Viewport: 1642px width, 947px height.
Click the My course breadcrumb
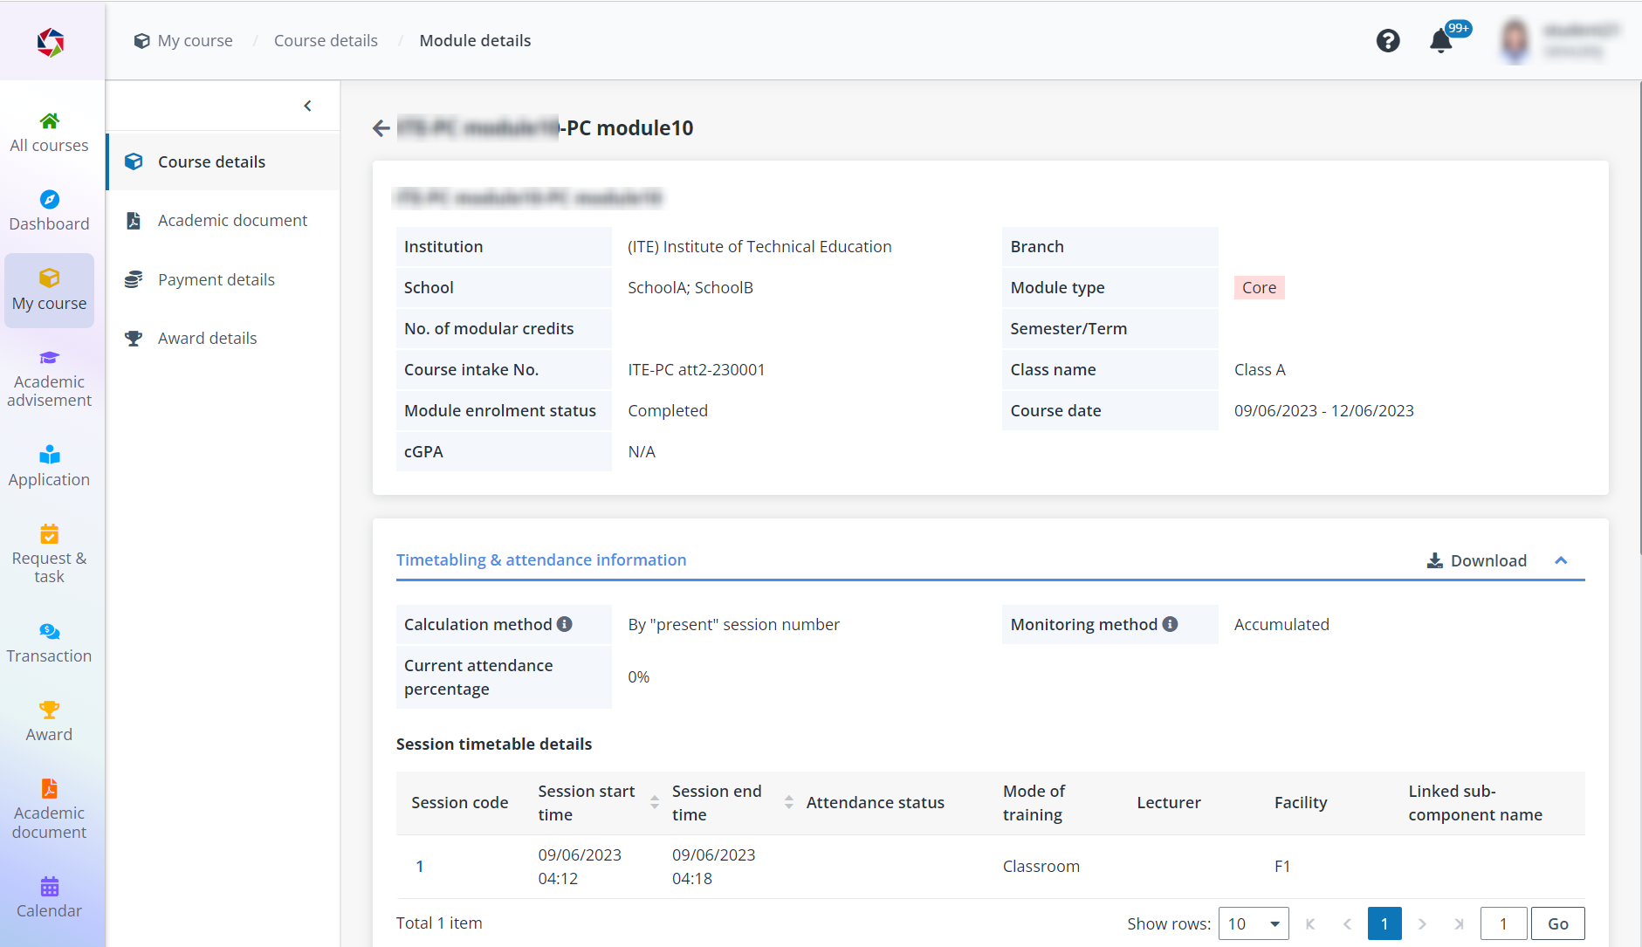pos(194,40)
